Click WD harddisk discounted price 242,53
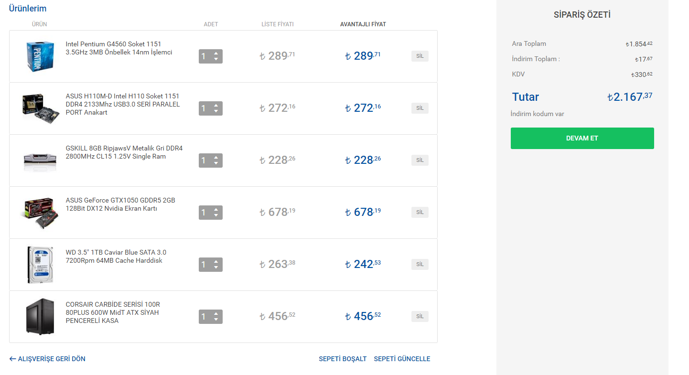The height and width of the screenshot is (375, 689). point(363,264)
